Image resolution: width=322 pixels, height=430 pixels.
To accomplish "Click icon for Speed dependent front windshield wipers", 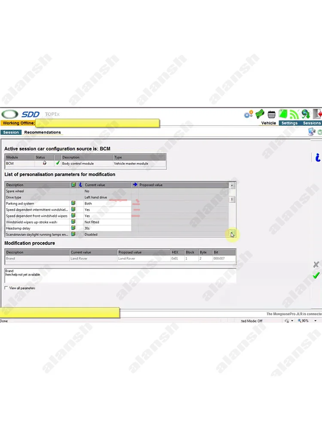I will click(73, 216).
